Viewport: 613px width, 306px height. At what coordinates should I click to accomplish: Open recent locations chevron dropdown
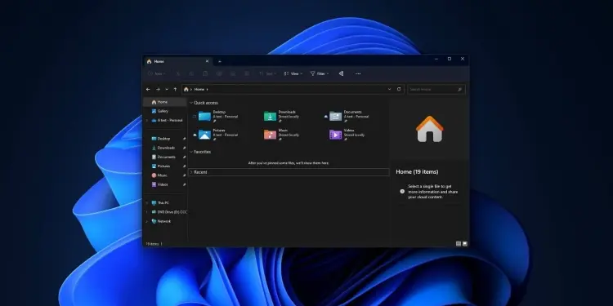click(x=167, y=90)
